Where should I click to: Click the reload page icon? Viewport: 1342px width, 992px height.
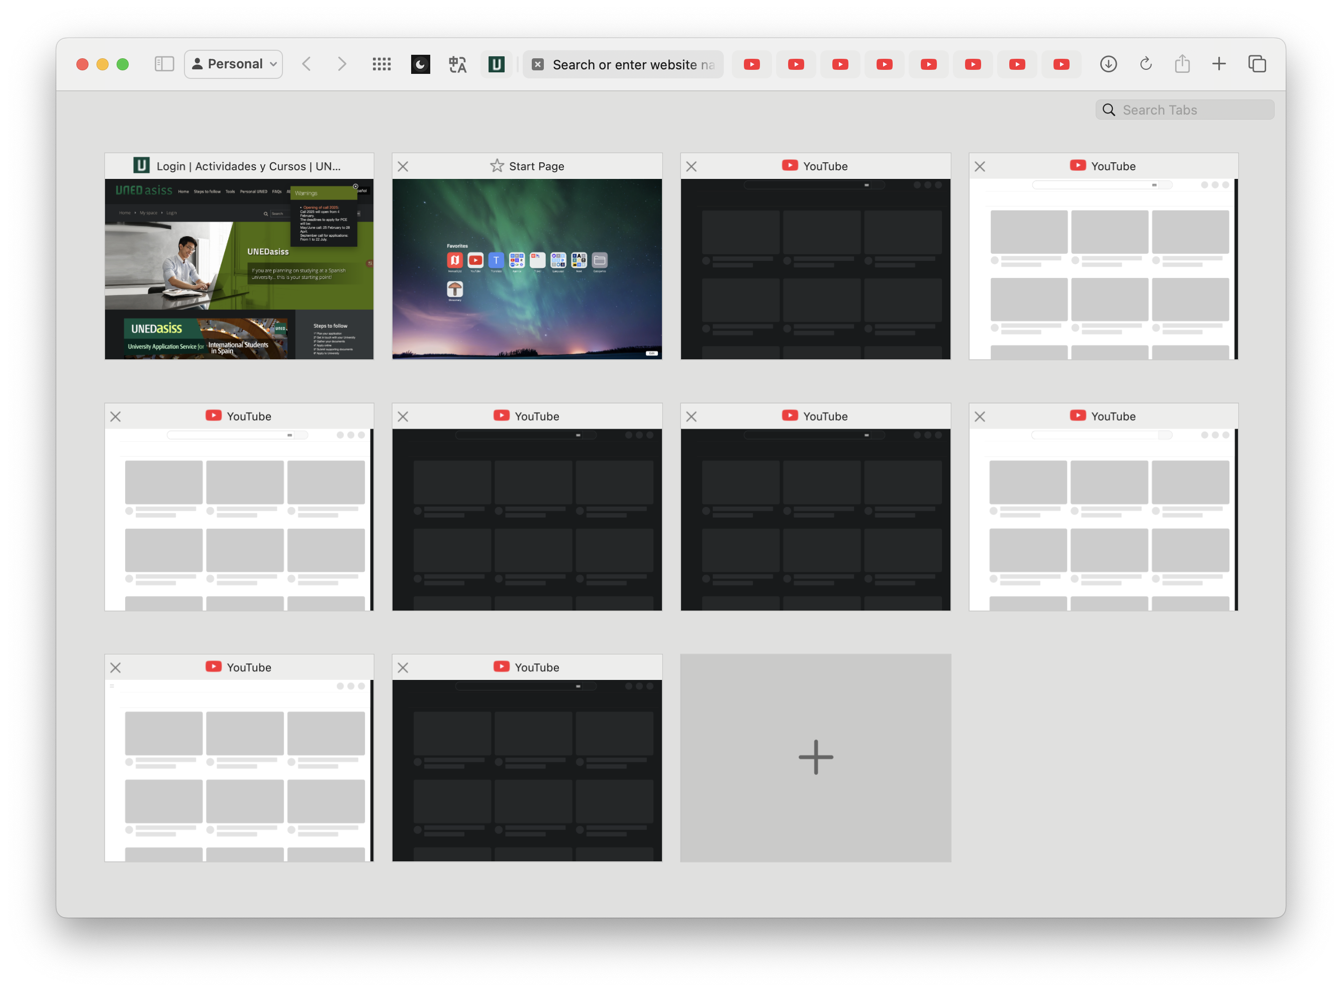tap(1145, 64)
